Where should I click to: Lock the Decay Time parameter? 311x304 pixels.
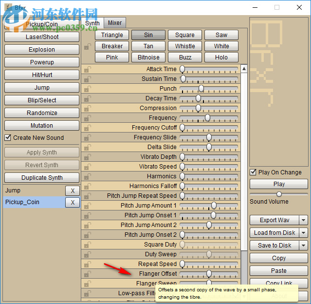tap(88, 99)
